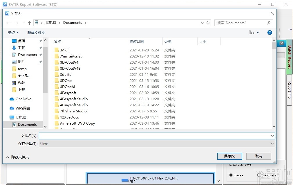The image size is (293, 185).
Task: Click the up-to-parent-folder arrow
Action: (29, 23)
